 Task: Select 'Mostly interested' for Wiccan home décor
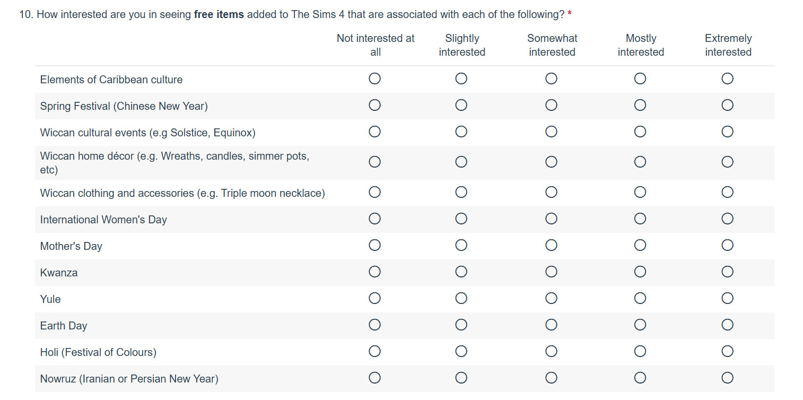[640, 162]
